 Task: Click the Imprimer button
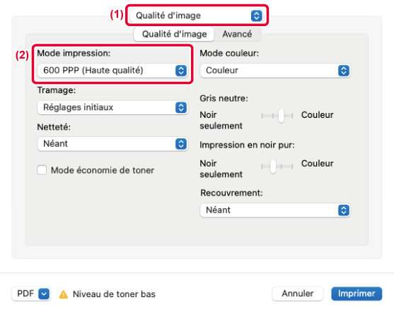click(x=357, y=294)
